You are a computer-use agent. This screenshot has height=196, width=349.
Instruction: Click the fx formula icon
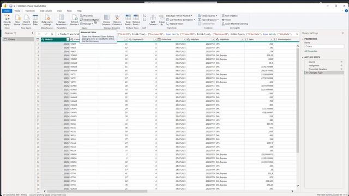pos(52,34)
